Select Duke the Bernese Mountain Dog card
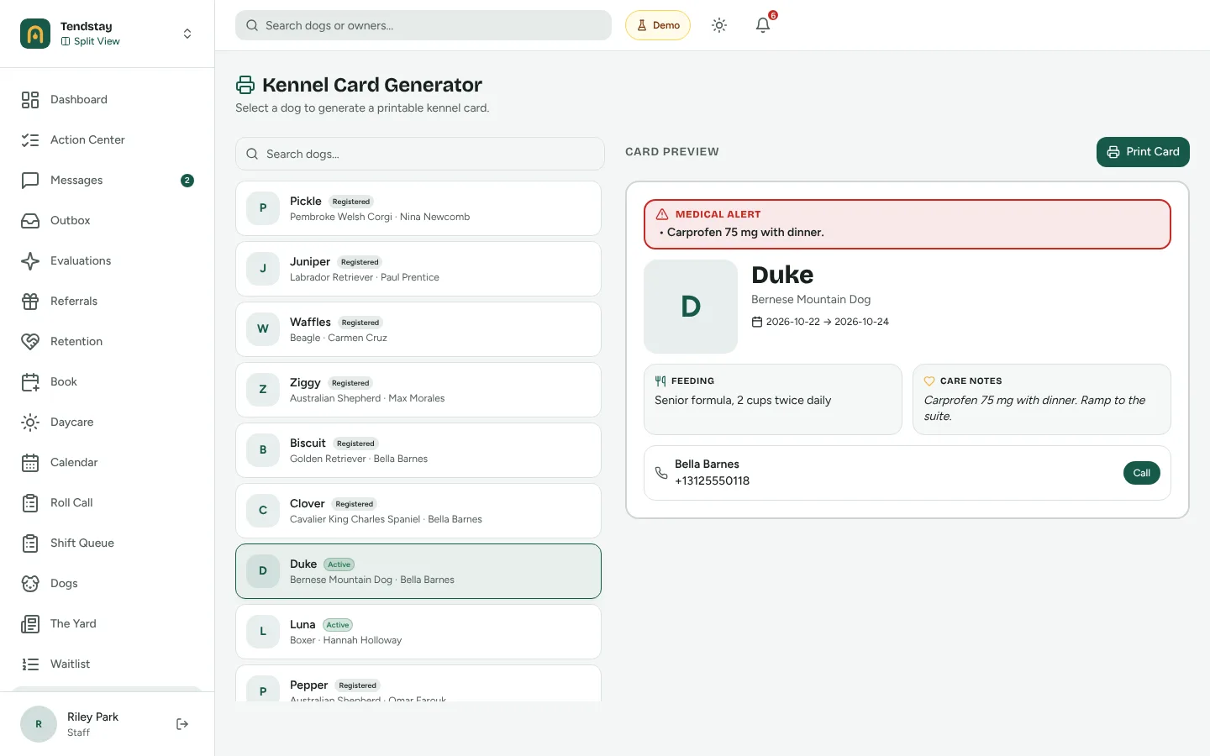The width and height of the screenshot is (1210, 756). coord(418,571)
